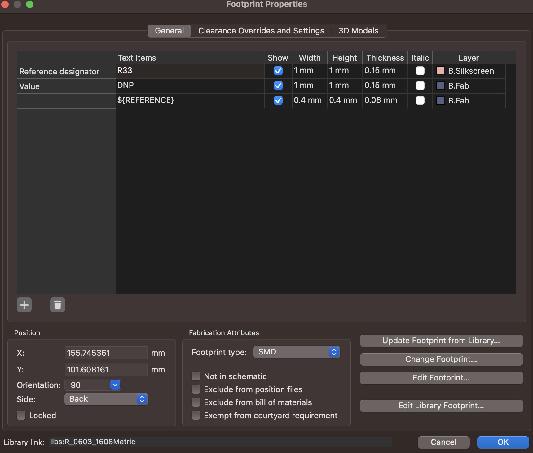The width and height of the screenshot is (533, 453).
Task: Open Clearance Overrides and Settings tab
Action: point(261,31)
